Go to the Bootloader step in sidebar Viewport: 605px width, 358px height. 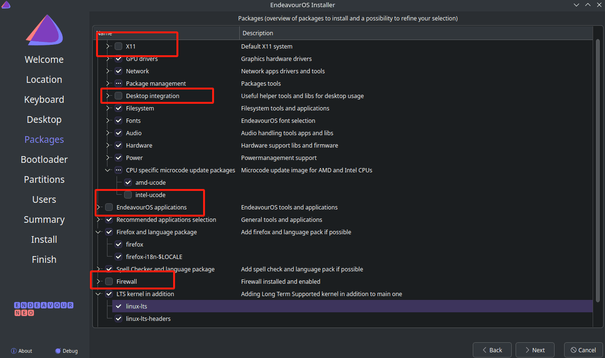click(44, 159)
